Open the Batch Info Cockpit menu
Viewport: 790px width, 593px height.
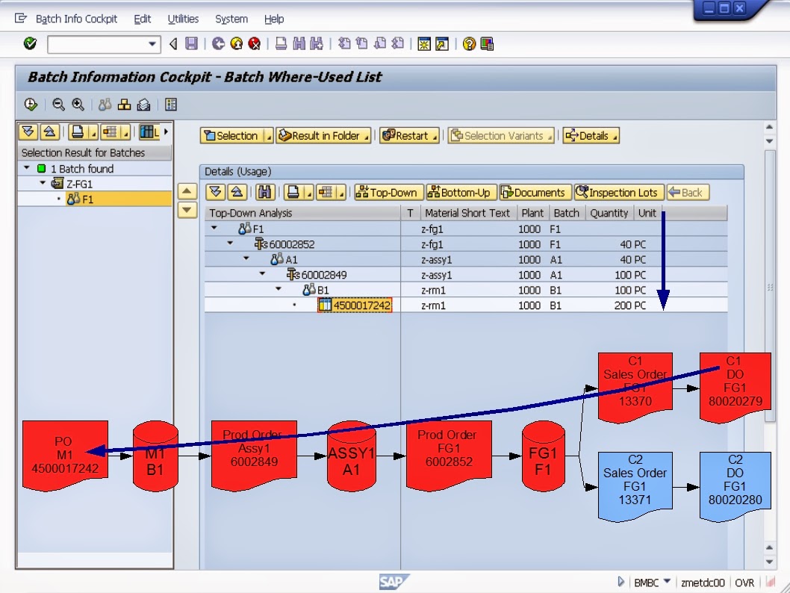click(x=76, y=19)
